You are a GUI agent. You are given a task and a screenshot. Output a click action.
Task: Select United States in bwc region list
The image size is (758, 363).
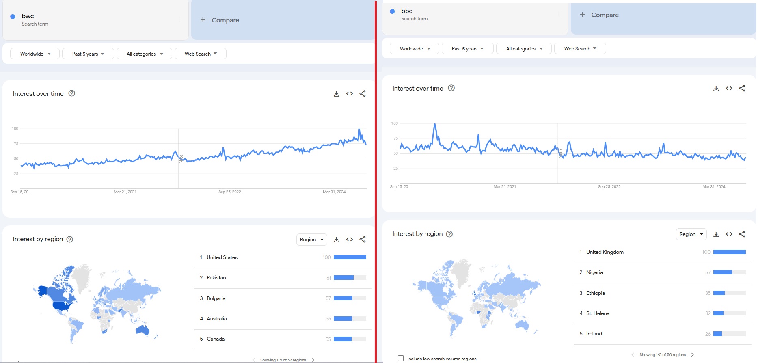(222, 257)
